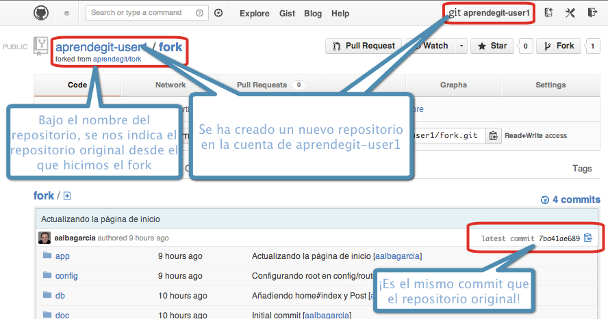Click the create new repository icon
608x319 pixels.
548,13
